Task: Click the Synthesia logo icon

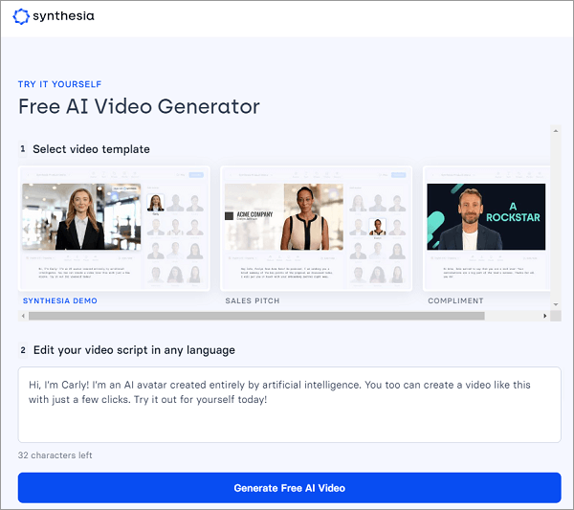Action: [21, 16]
